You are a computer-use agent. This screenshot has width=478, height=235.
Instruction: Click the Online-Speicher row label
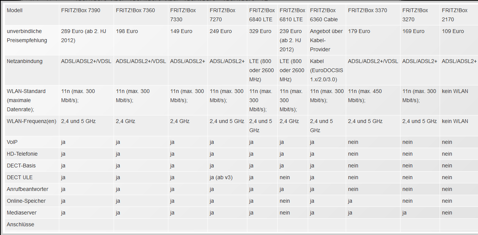tap(26, 201)
